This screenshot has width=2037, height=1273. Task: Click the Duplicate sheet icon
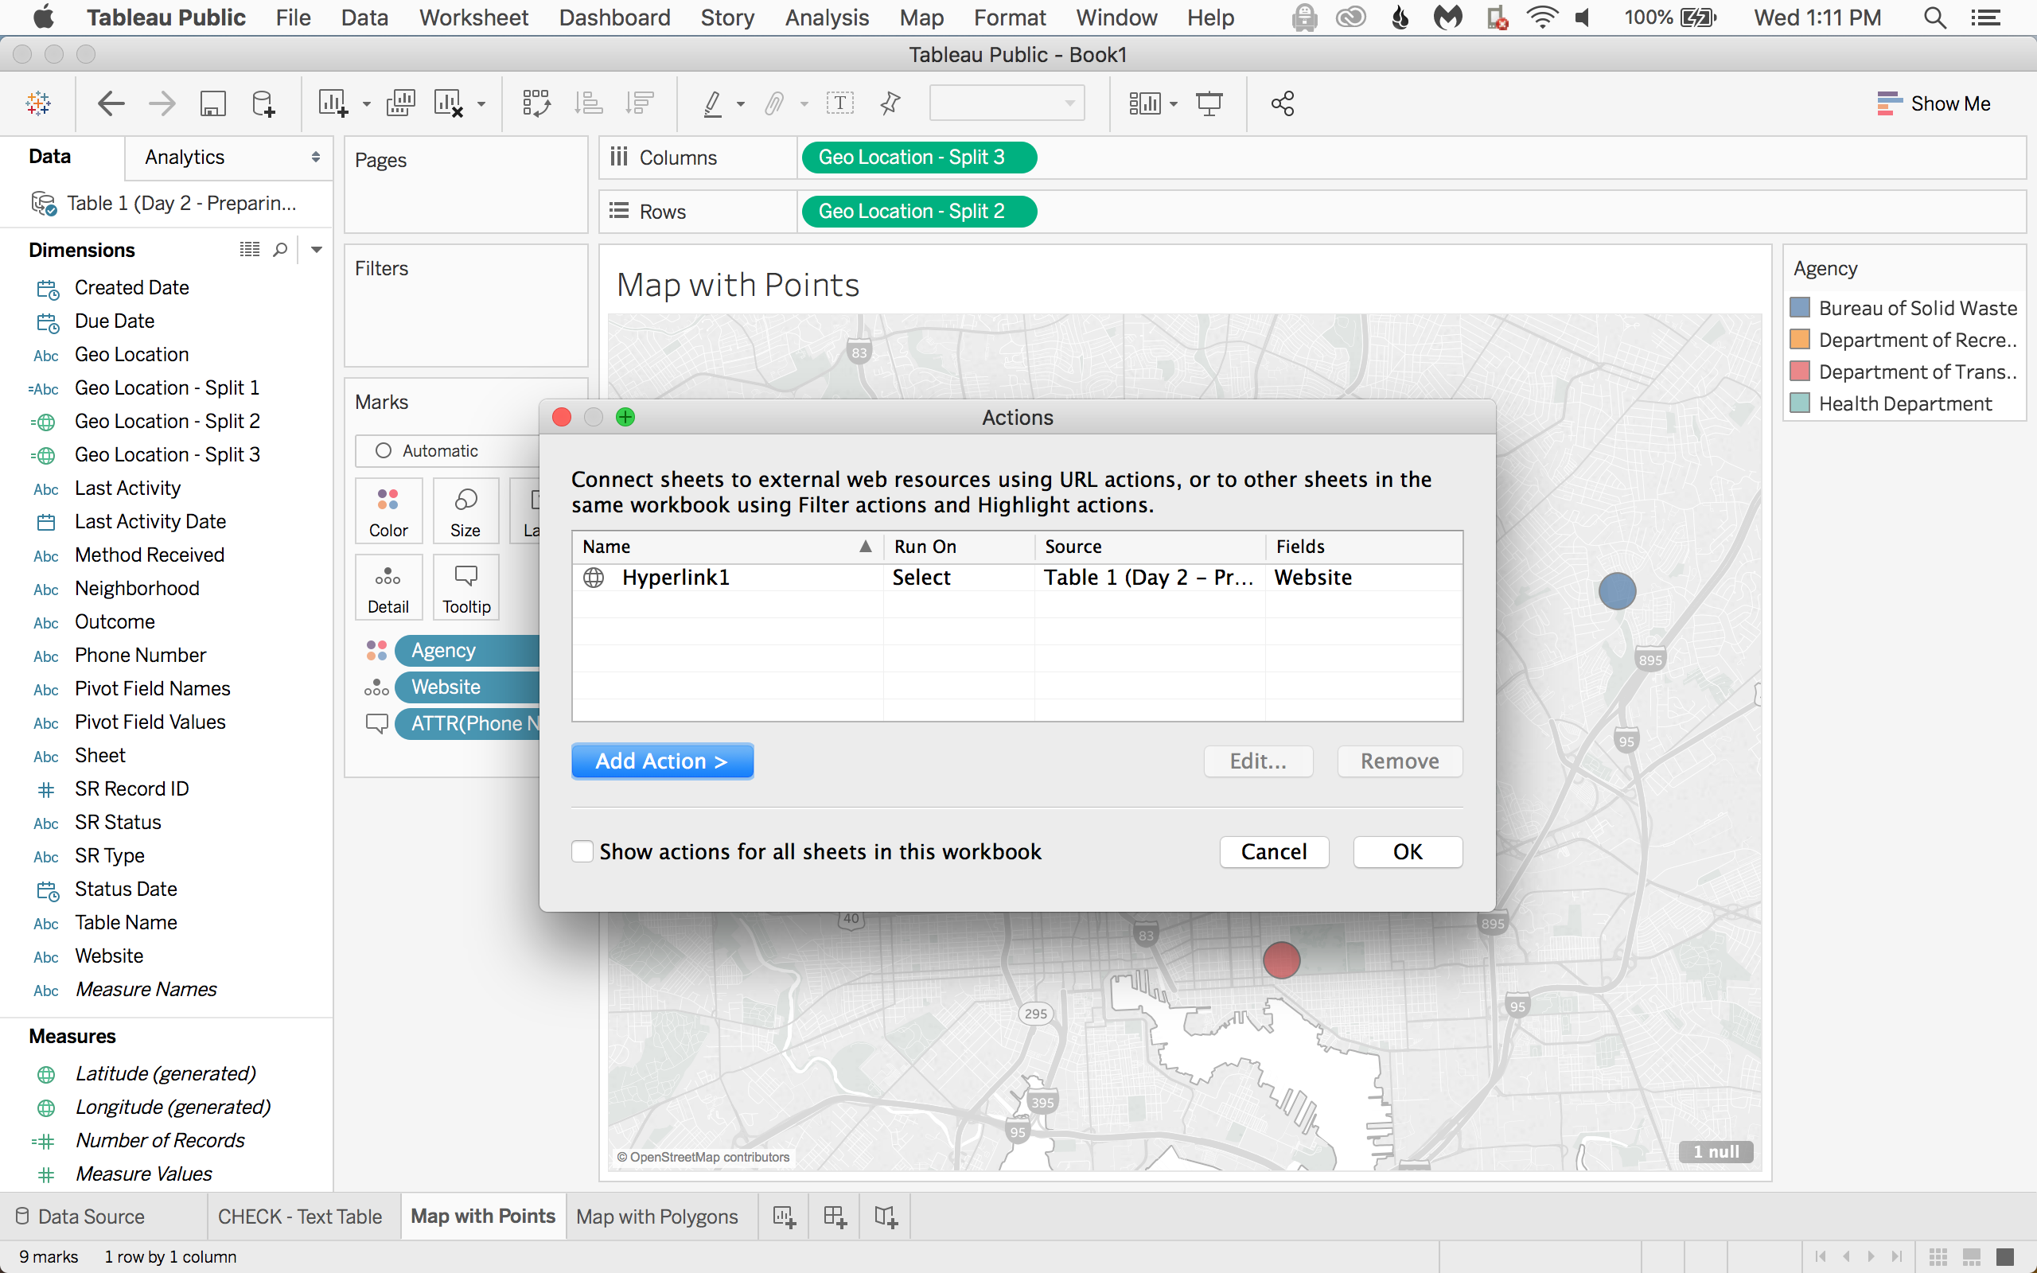[x=401, y=103]
